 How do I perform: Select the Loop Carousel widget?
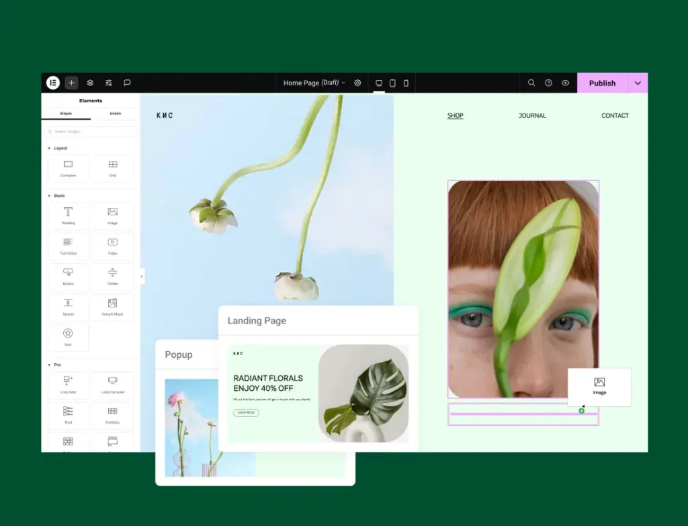112,385
